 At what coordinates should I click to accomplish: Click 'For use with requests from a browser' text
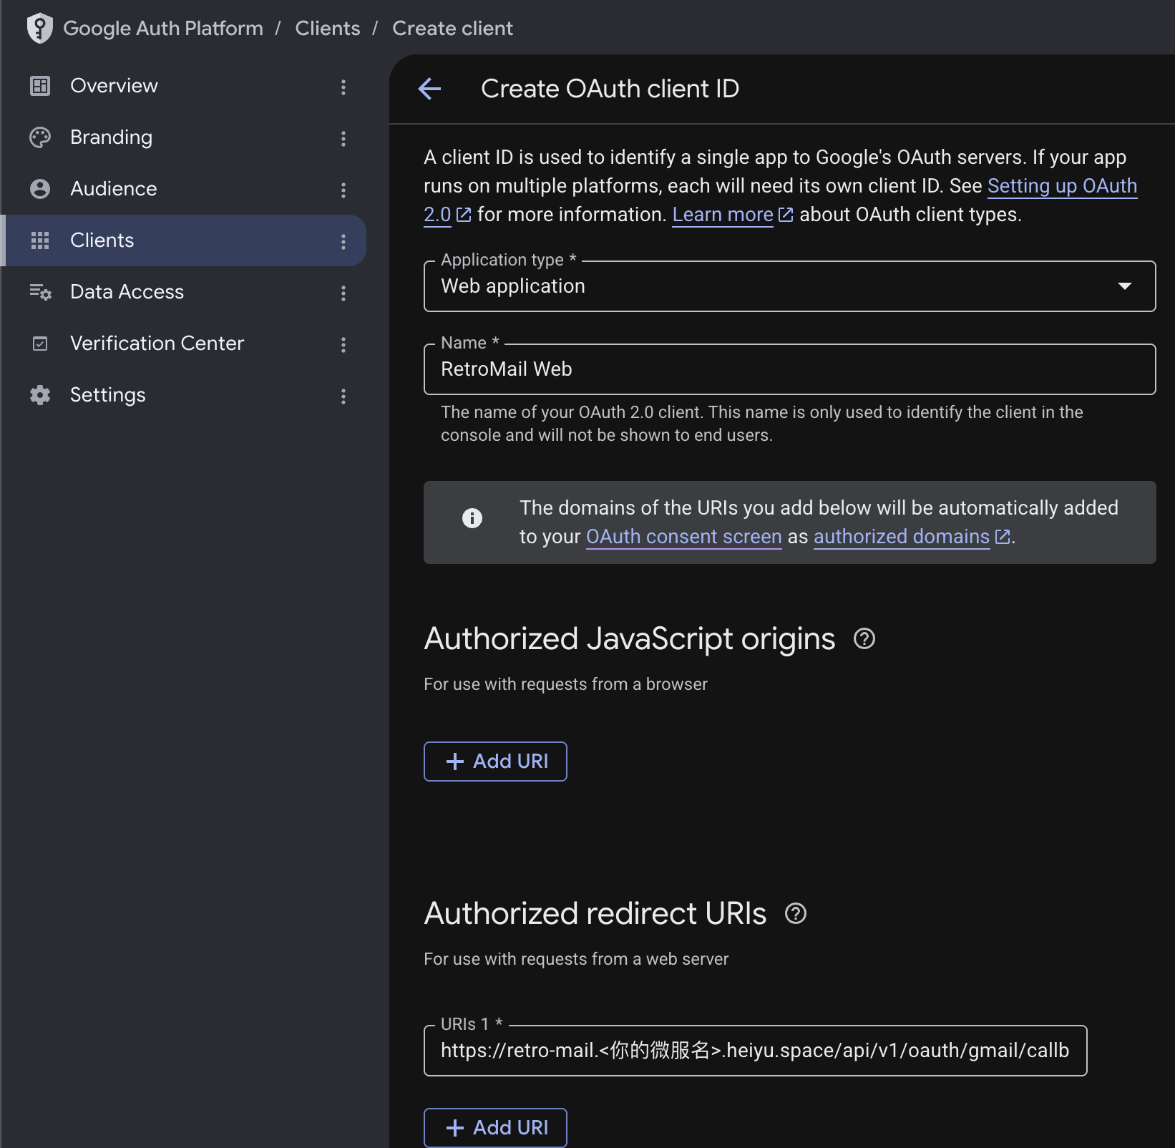pyautogui.click(x=565, y=684)
